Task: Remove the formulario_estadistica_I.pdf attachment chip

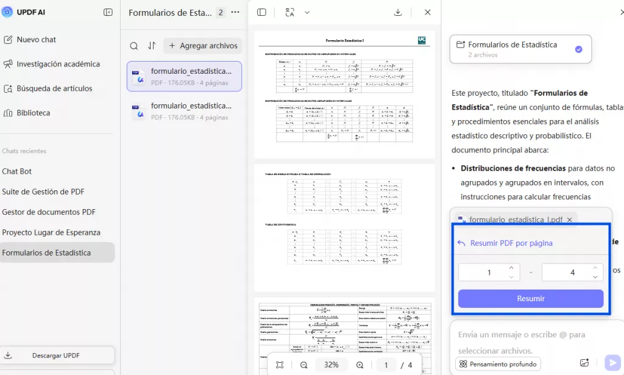Action: click(570, 220)
